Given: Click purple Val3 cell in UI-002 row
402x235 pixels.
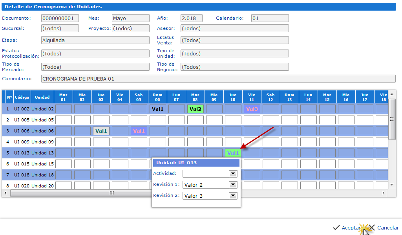Looking at the screenshot, I should [252, 109].
